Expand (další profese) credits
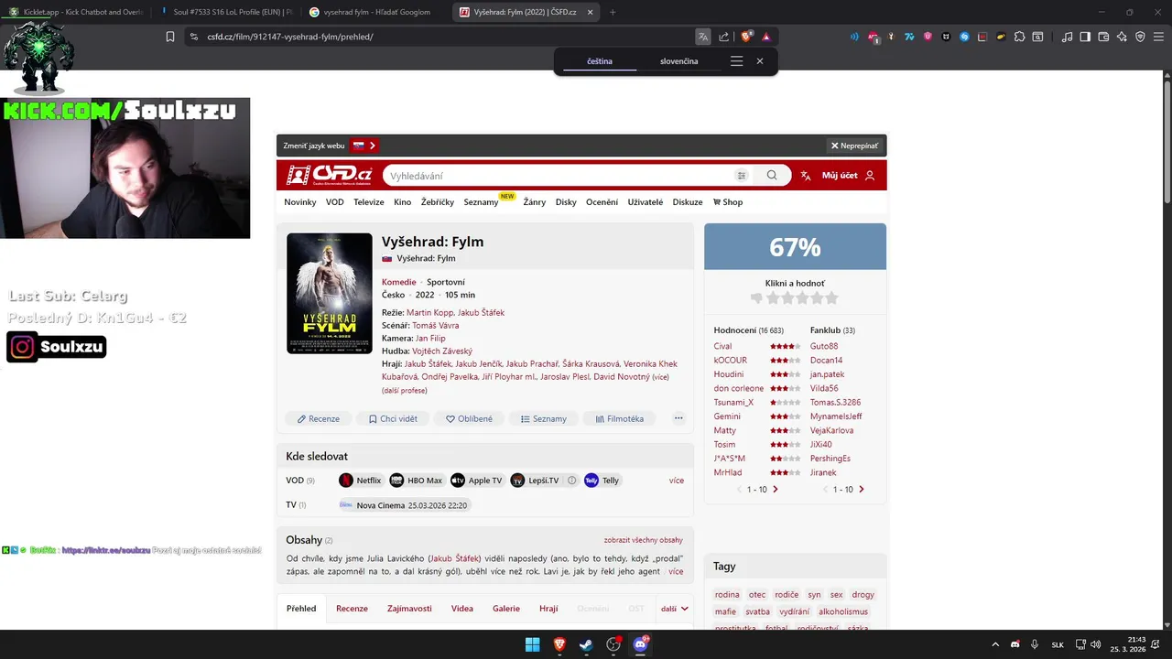 (x=405, y=390)
